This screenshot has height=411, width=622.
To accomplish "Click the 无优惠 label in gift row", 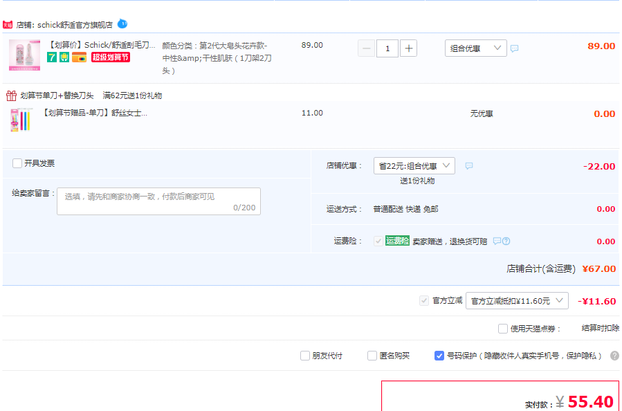I will [x=482, y=114].
